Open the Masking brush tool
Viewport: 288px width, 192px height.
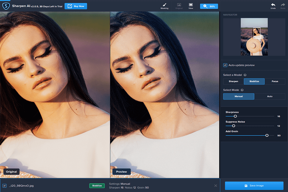coord(164,5)
